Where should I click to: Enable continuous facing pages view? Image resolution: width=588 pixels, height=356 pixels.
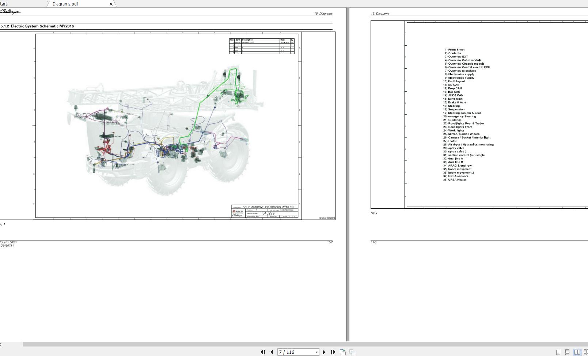click(x=585, y=352)
